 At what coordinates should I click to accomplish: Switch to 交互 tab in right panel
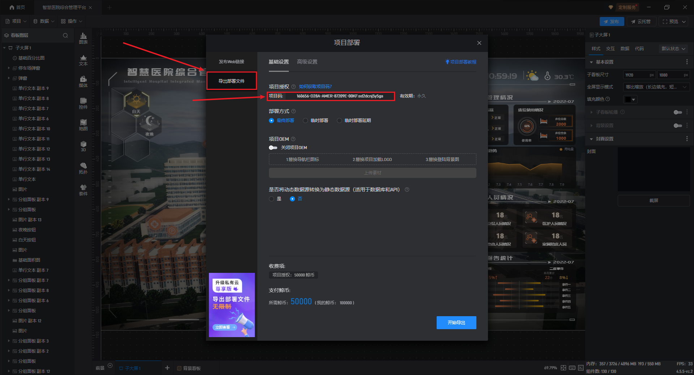point(611,49)
